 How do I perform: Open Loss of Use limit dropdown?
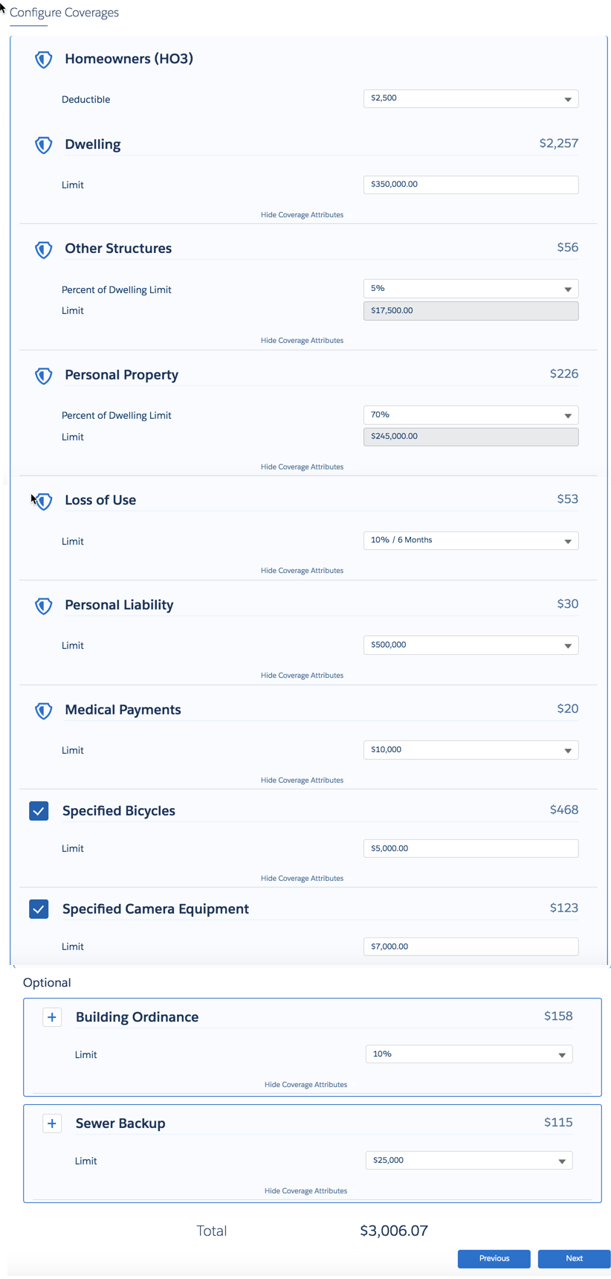(471, 540)
